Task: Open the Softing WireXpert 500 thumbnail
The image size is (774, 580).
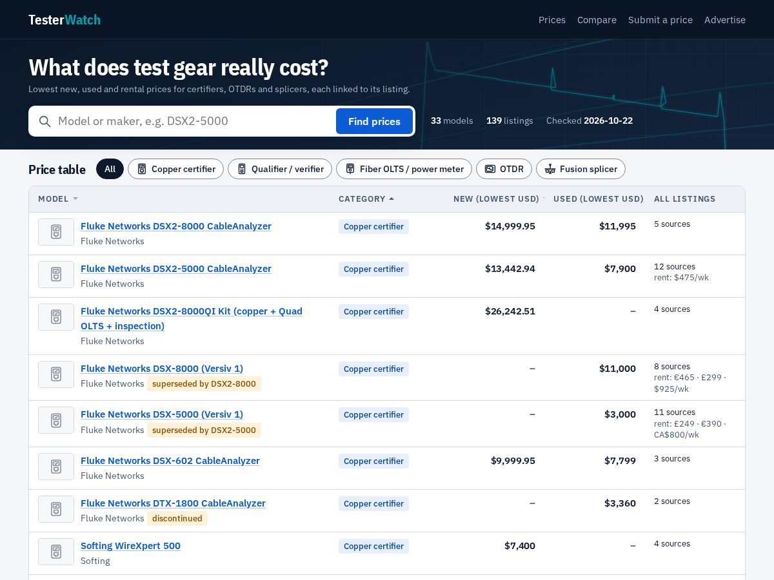Action: (x=56, y=552)
